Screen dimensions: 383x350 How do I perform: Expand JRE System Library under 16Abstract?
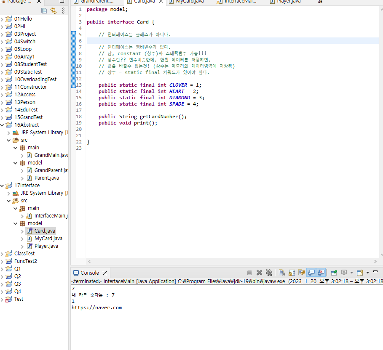click(9, 133)
